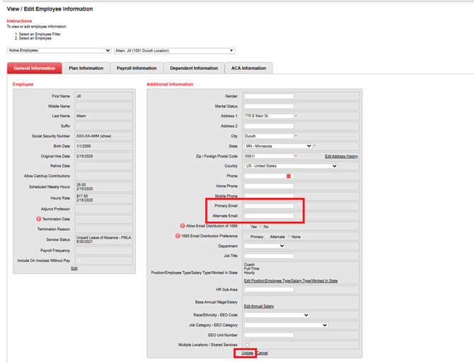474x363 pixels.
Task: Switch to the Plan Information tab
Action: [86, 69]
